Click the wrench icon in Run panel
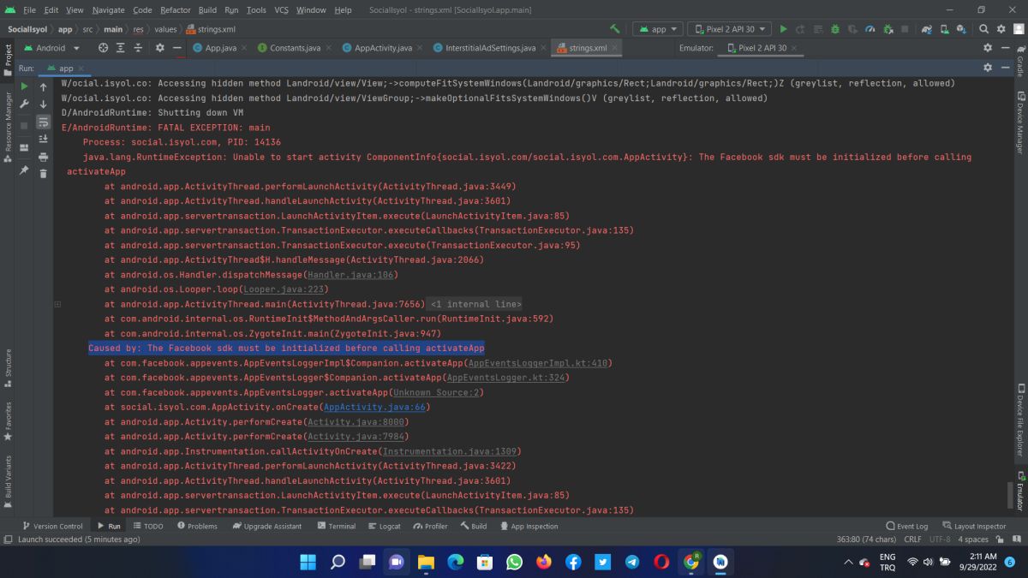The image size is (1028, 578). pos(24,104)
